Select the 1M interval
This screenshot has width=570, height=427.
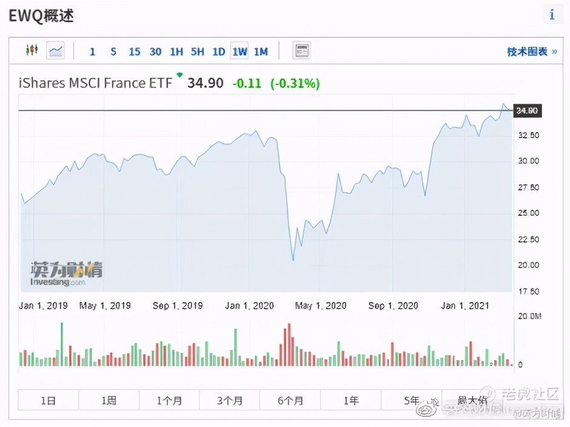[x=261, y=52]
